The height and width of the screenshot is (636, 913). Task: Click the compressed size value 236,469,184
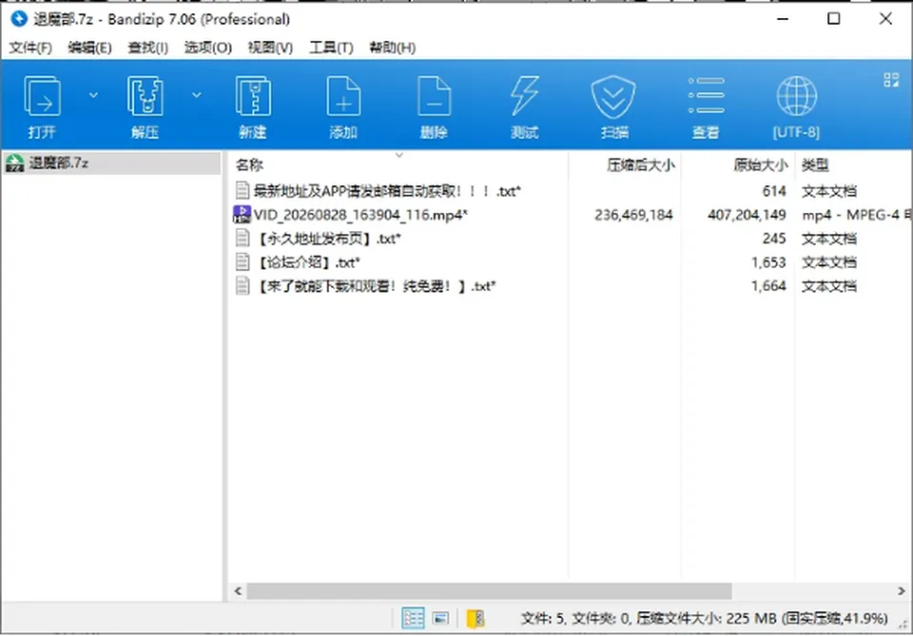tap(633, 215)
